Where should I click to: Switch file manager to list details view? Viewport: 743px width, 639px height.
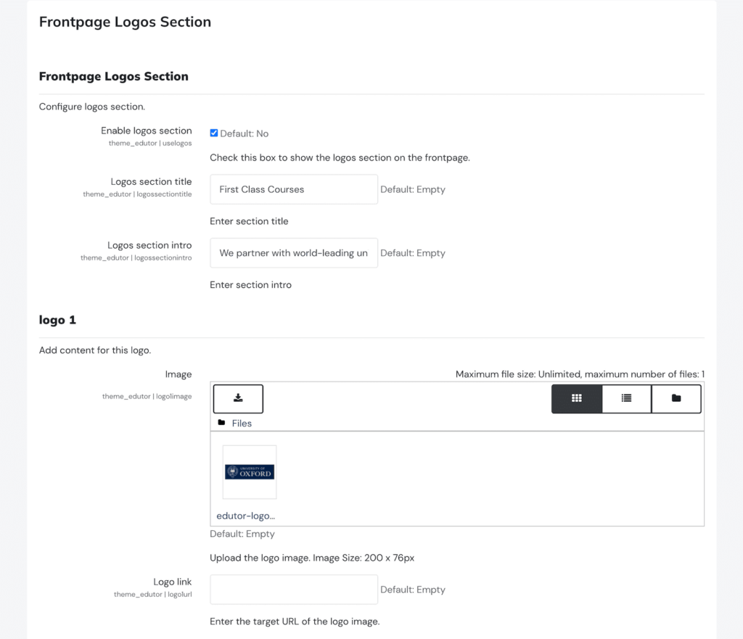[x=626, y=398]
